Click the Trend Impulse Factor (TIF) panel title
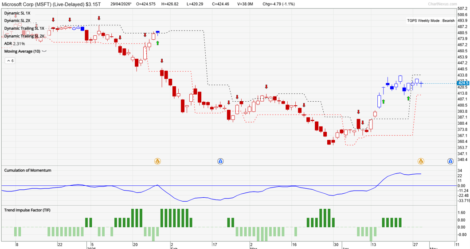This screenshot has height=249, width=470. [x=27, y=210]
